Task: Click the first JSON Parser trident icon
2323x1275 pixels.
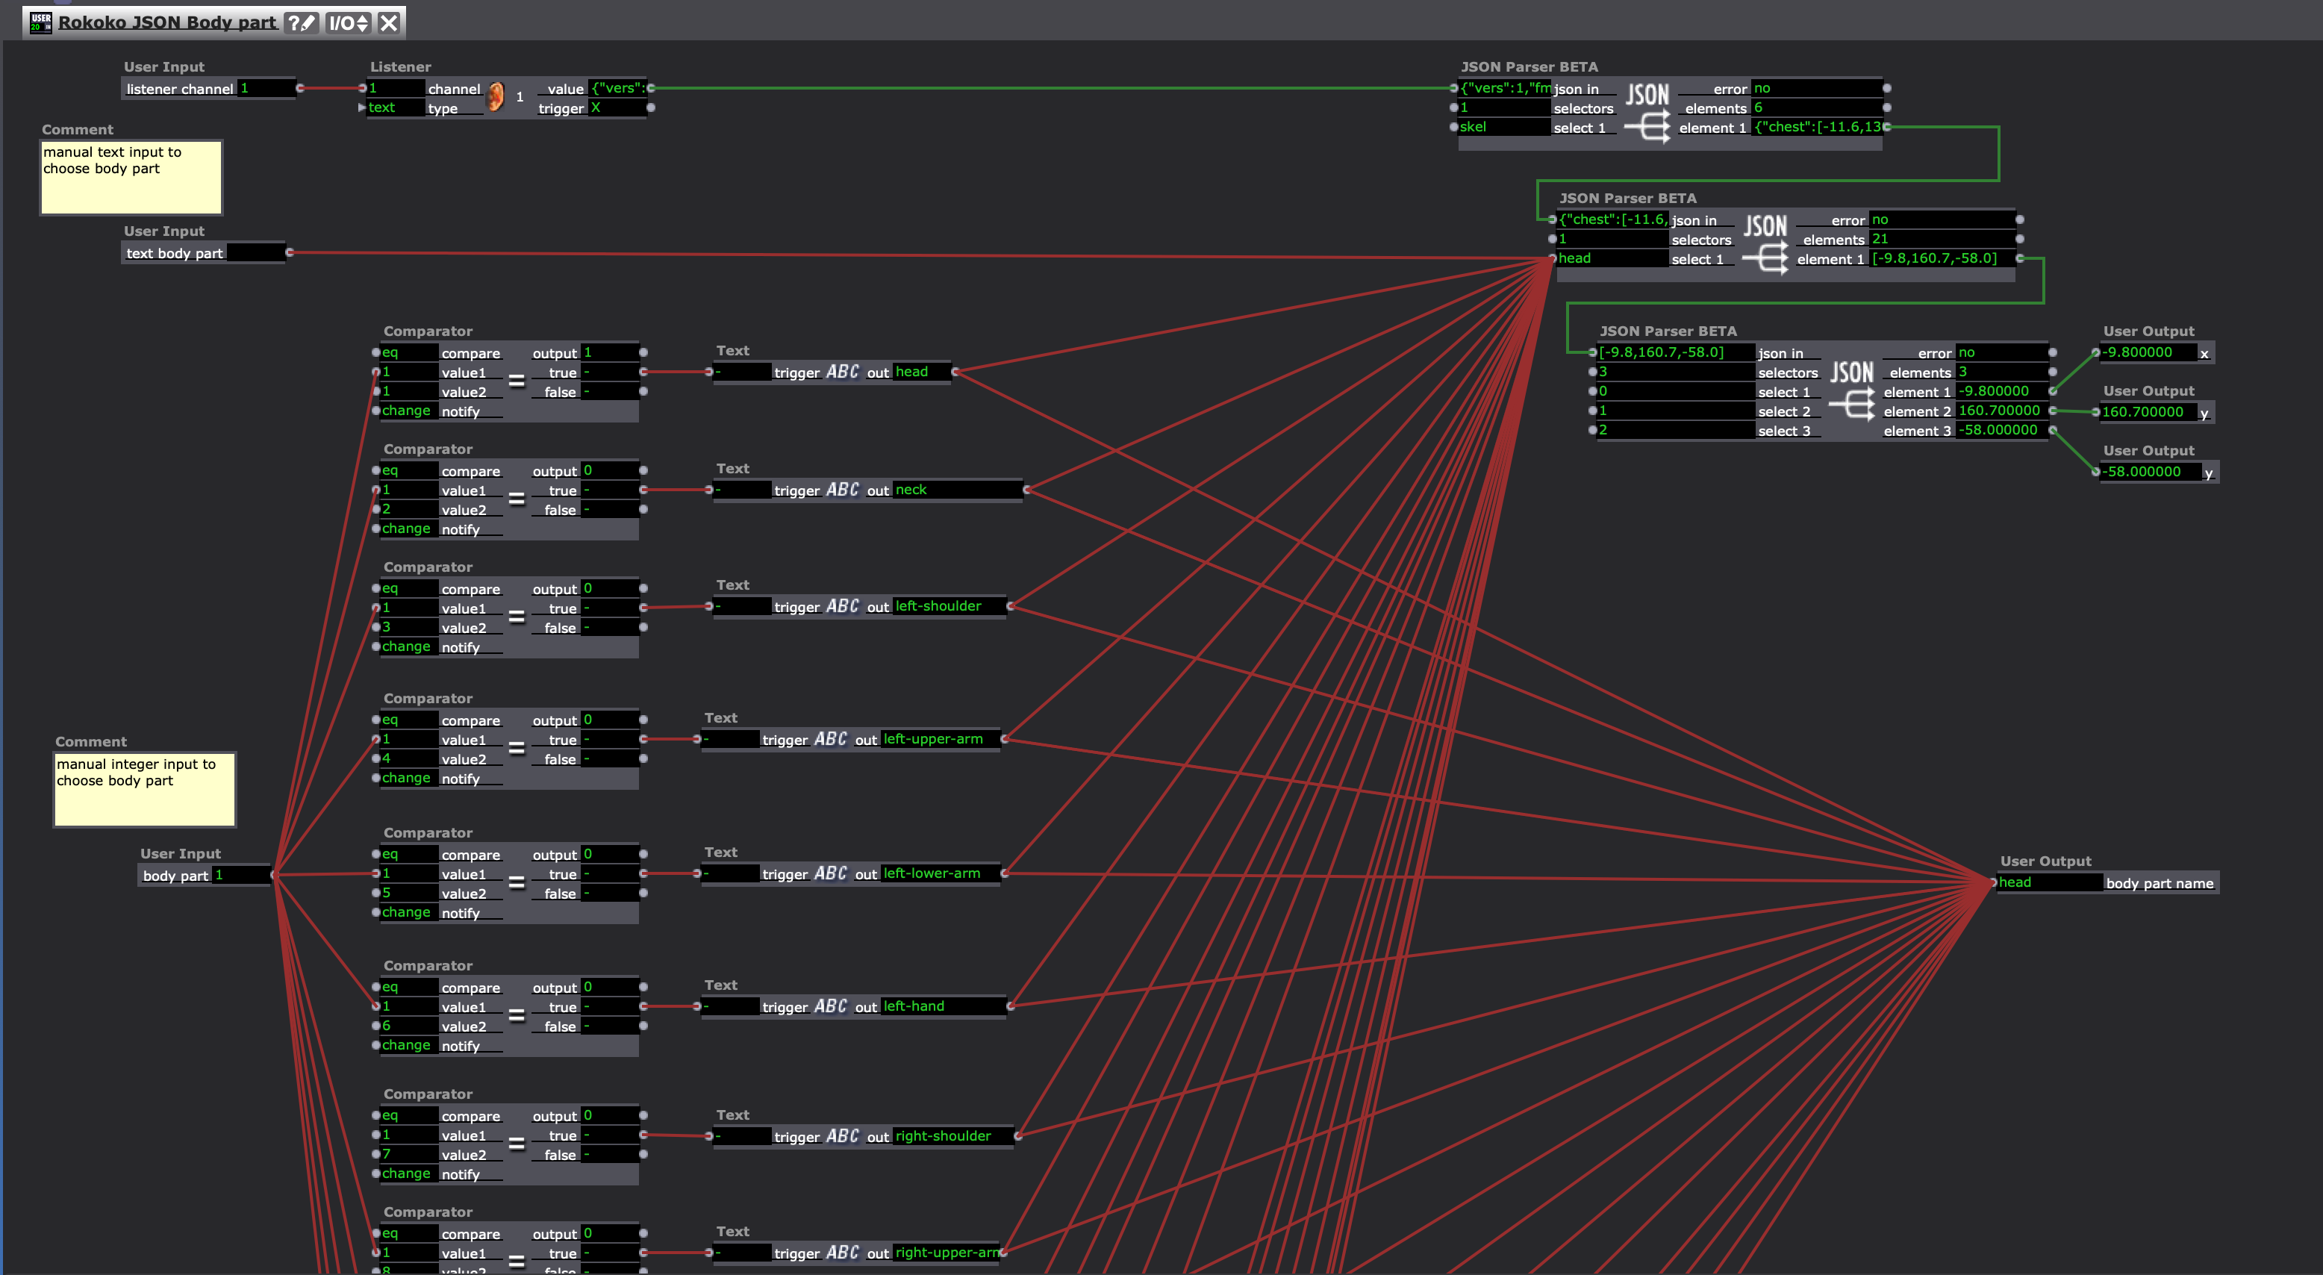Action: (1647, 127)
